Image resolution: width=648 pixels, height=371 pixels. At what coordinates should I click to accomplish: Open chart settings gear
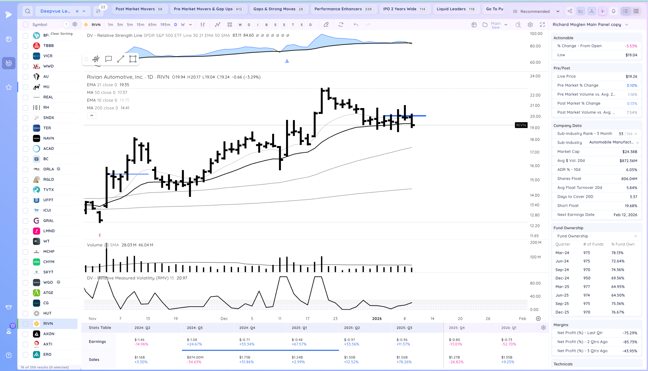point(530,25)
